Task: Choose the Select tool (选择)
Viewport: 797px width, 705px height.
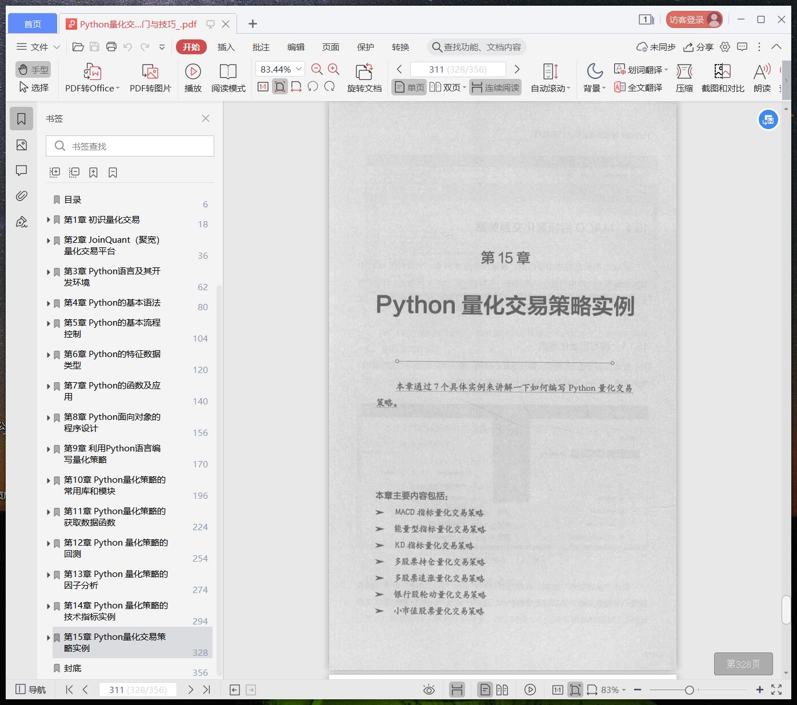Action: (x=33, y=87)
